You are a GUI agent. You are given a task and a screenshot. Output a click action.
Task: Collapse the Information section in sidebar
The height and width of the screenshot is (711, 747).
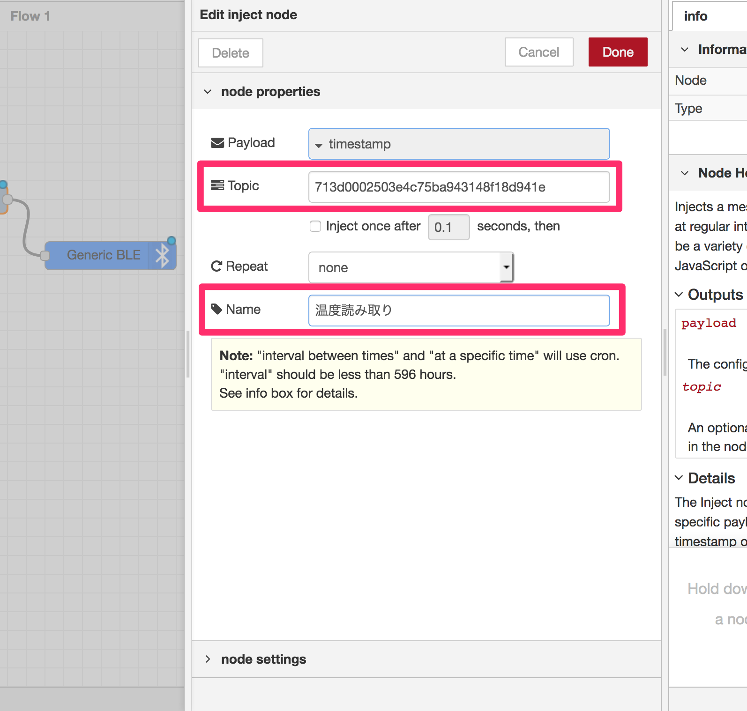[685, 50]
